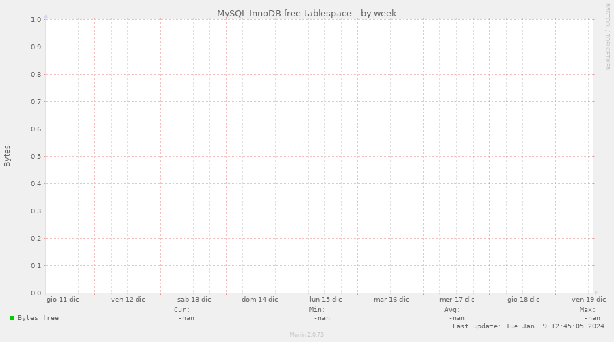
Task: Click the graph title 'MySQL InnoDB free tablespace - by week'
Action: click(307, 13)
